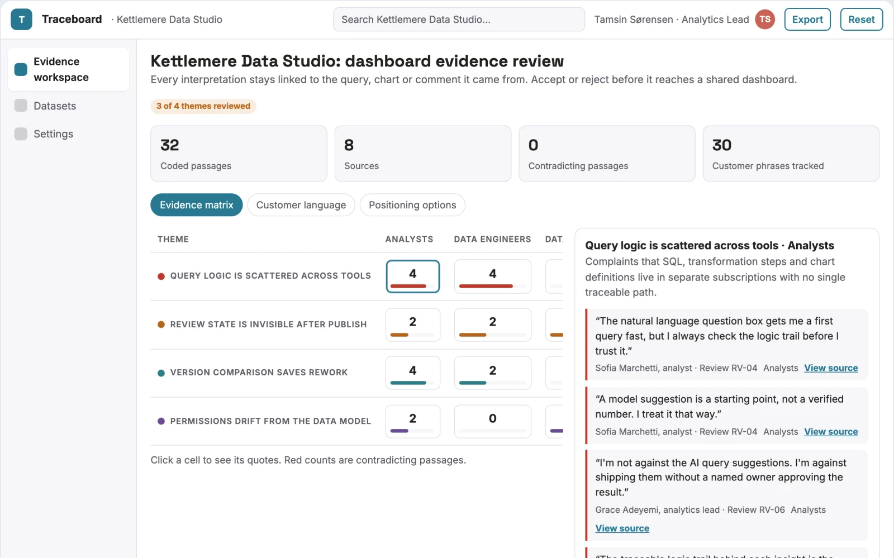The image size is (894, 558).
Task: Select the Analysts cell for Version comparison
Action: 413,373
